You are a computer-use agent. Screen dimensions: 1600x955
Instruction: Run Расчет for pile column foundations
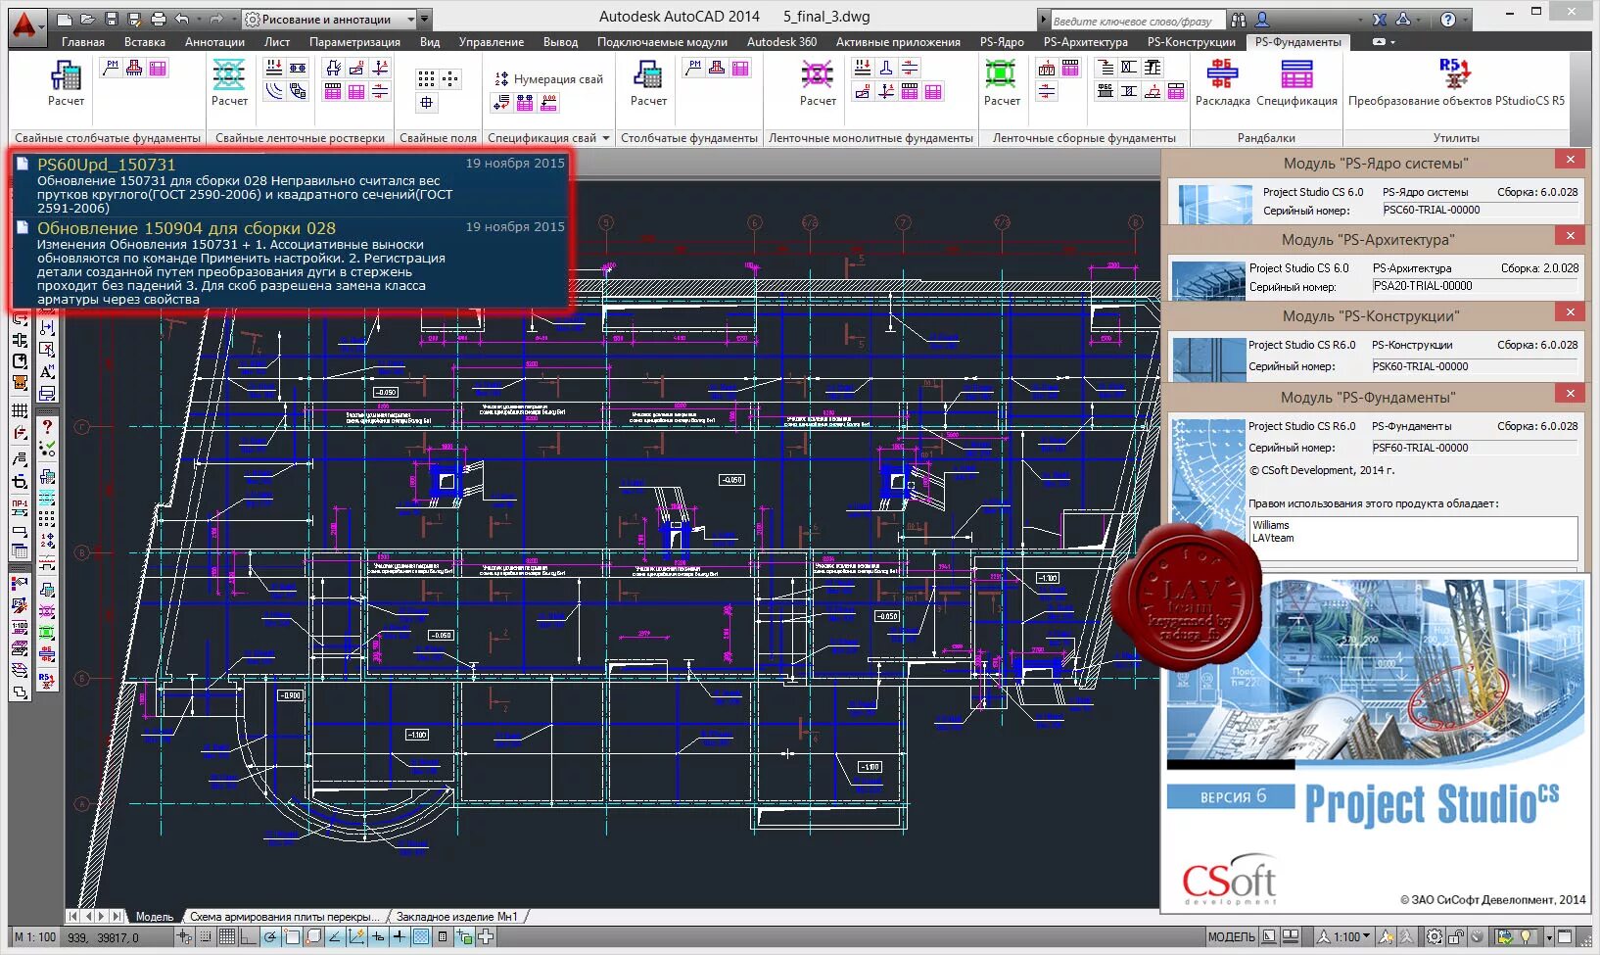click(66, 82)
